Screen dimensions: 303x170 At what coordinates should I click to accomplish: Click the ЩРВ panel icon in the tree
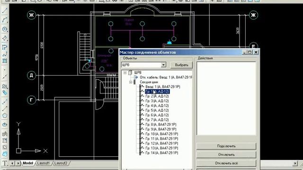[130, 72]
